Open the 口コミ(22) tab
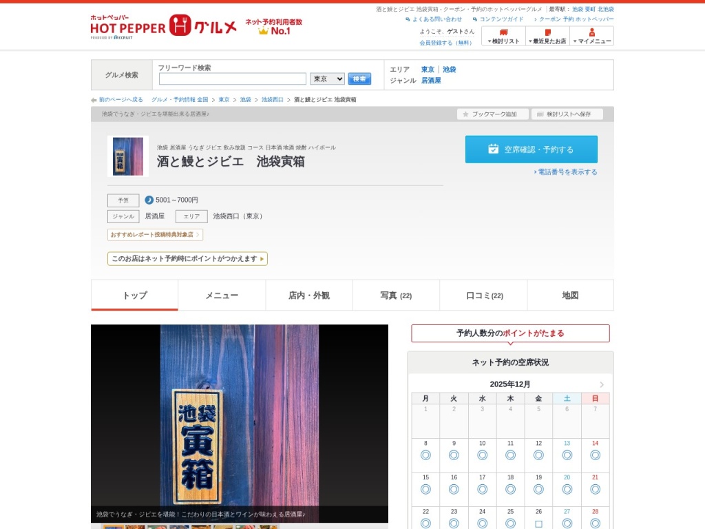Image resolution: width=705 pixels, height=529 pixels. coord(484,295)
